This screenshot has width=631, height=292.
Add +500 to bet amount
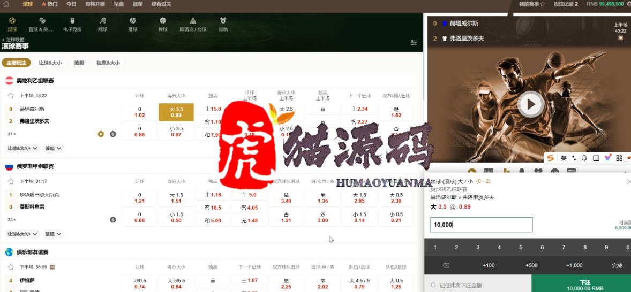(x=531, y=265)
